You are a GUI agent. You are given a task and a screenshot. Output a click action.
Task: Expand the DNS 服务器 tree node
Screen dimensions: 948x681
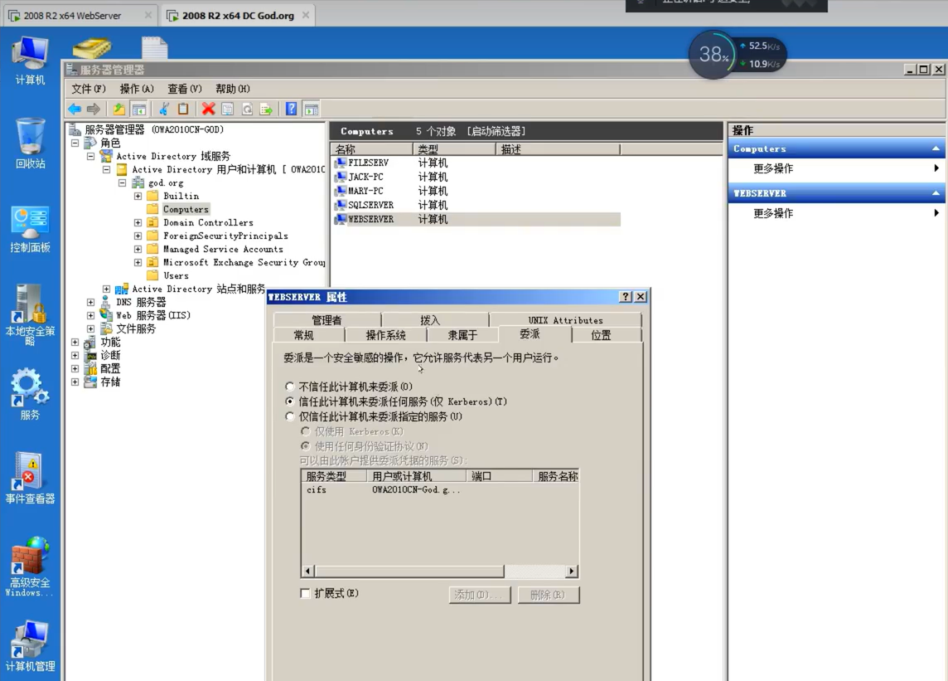pyautogui.click(x=90, y=302)
